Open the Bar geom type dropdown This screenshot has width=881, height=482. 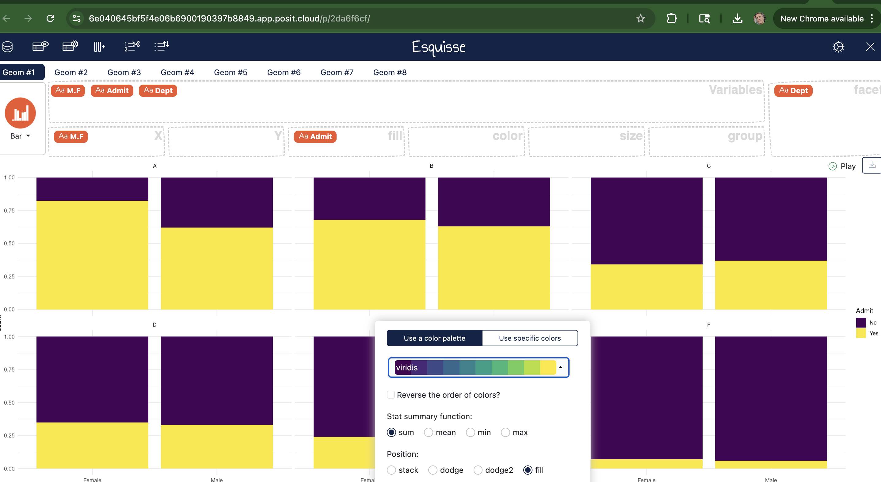pos(21,136)
